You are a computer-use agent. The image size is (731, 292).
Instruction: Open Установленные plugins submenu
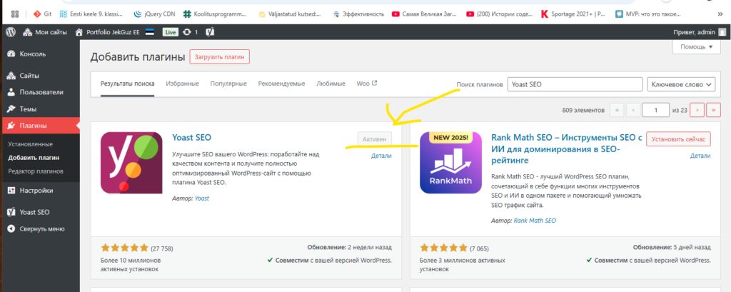coord(30,144)
